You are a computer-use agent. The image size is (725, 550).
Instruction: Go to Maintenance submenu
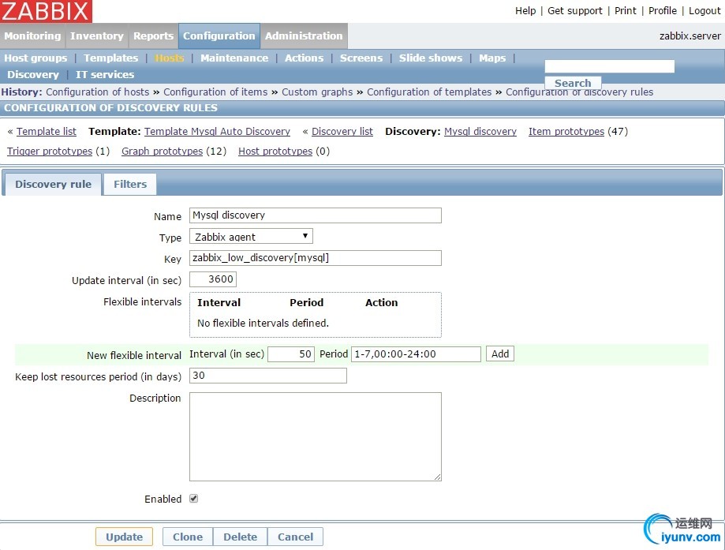tap(234, 58)
